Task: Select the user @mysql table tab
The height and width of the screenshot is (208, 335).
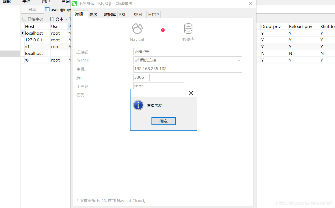Action: click(58, 9)
